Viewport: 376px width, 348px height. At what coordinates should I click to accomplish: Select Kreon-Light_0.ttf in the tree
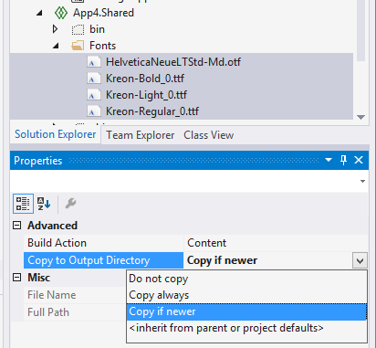click(x=146, y=95)
